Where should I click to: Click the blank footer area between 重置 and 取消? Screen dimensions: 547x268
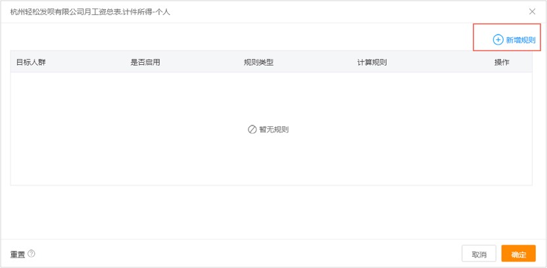click(248, 254)
